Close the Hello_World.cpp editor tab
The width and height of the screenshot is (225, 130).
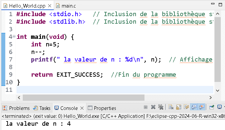49,6
